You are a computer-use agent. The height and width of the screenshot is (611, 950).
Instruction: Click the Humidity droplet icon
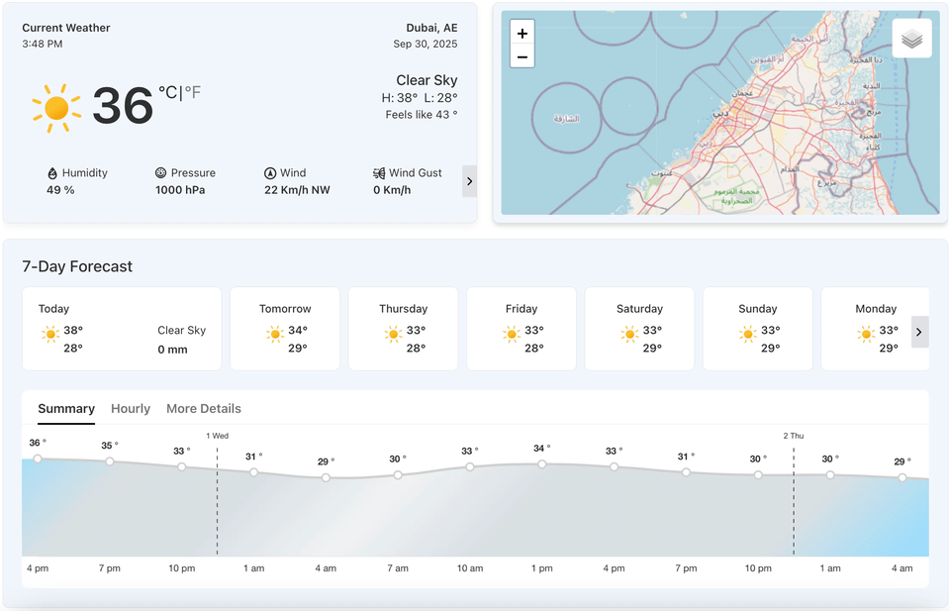pos(52,173)
